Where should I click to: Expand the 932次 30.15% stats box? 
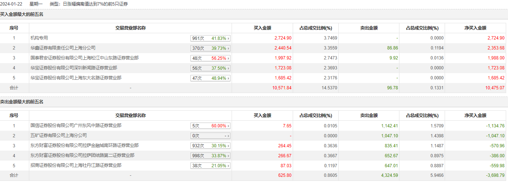(x=210, y=146)
